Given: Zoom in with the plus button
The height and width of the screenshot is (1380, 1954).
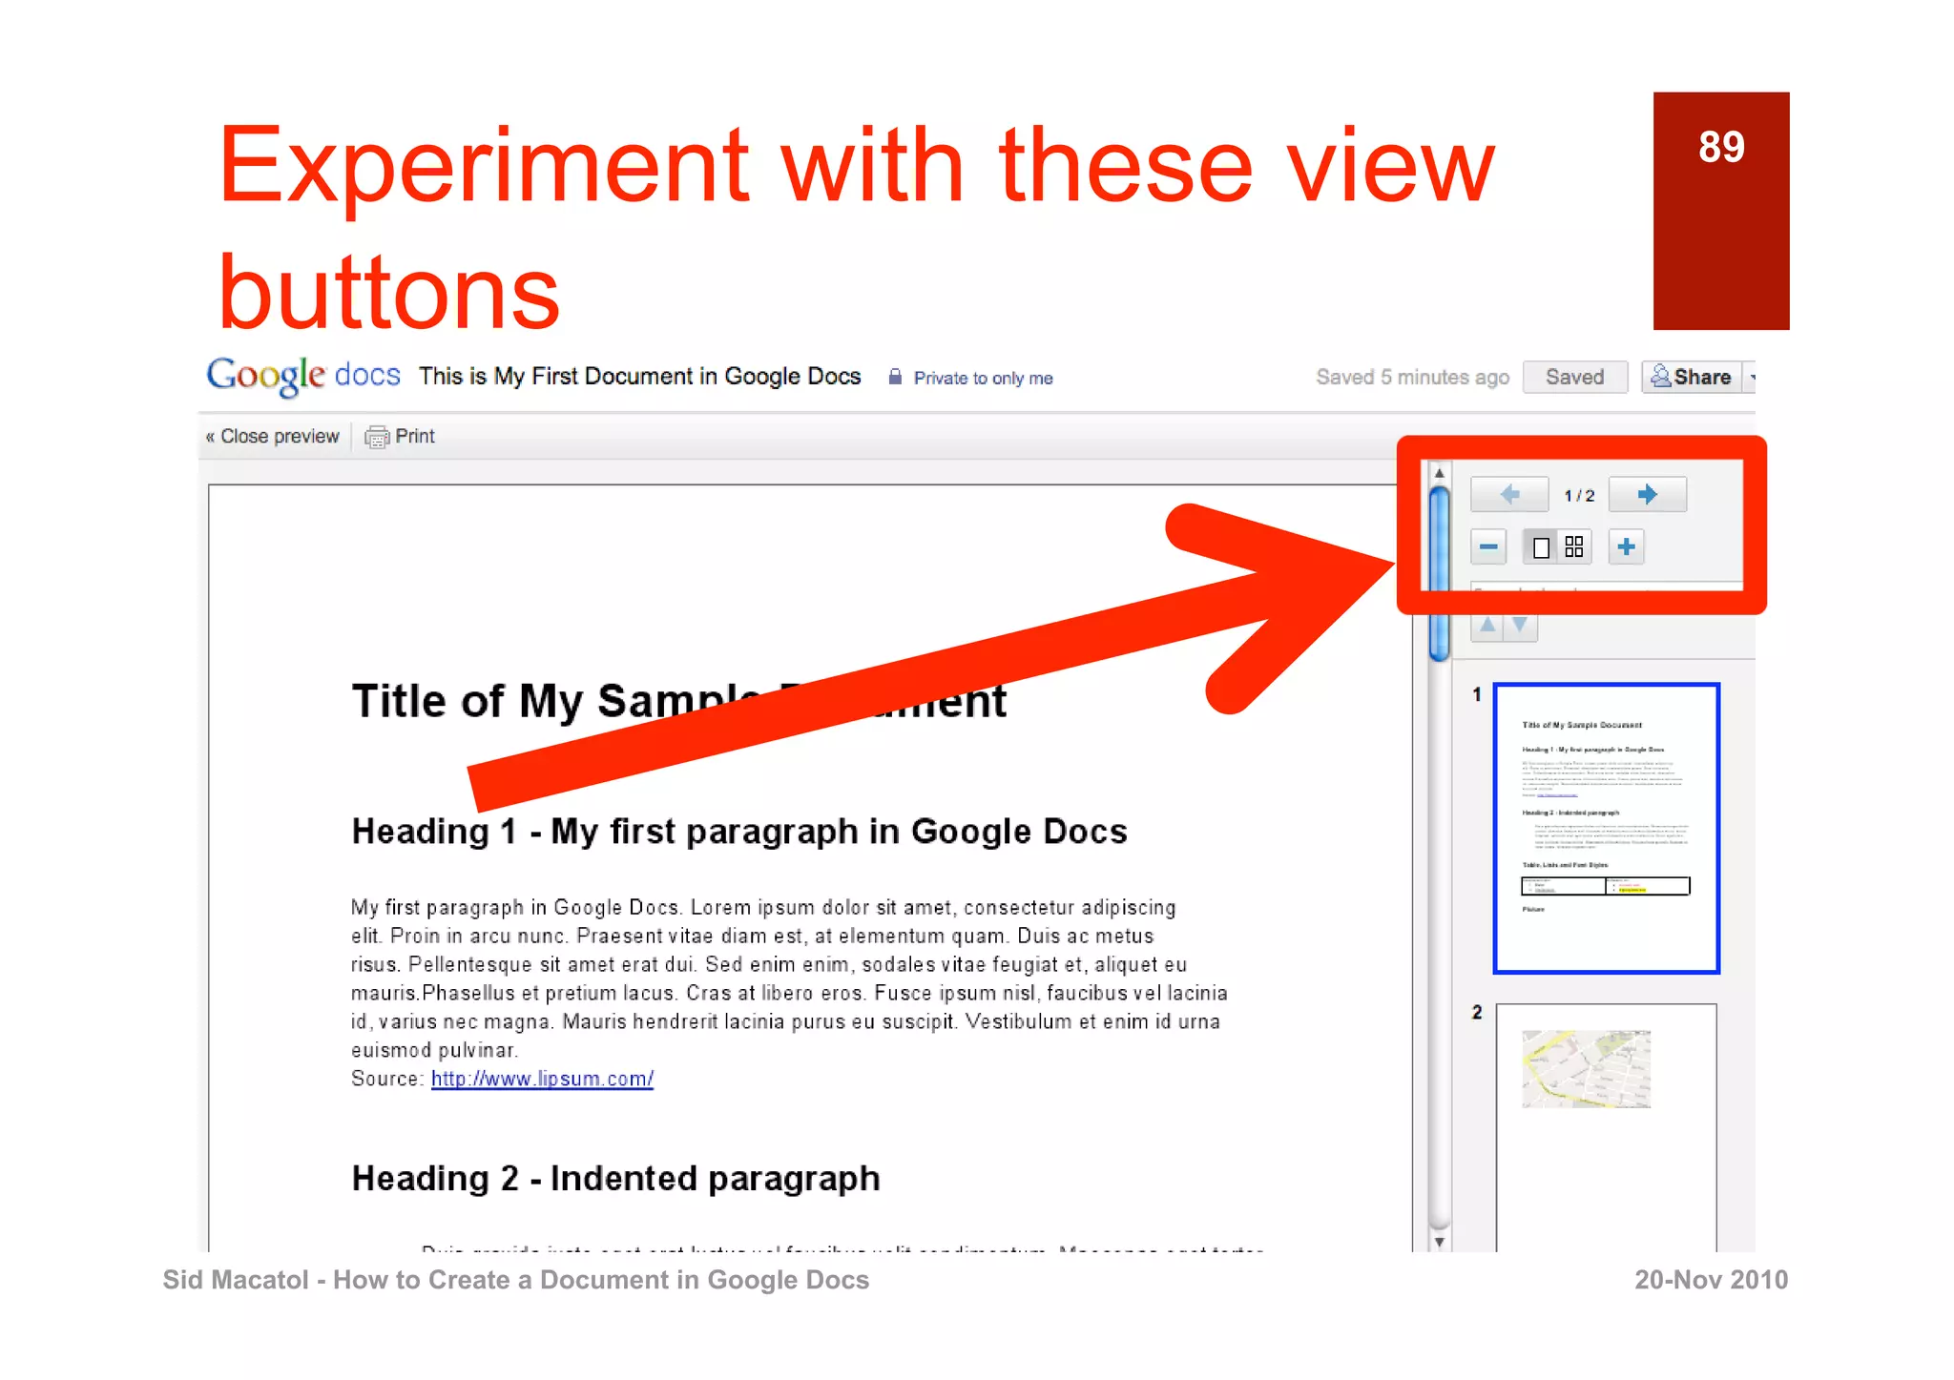Looking at the screenshot, I should [x=1627, y=547].
